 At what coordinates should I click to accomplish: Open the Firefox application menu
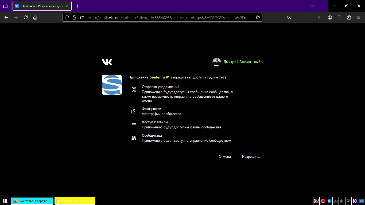[359, 17]
